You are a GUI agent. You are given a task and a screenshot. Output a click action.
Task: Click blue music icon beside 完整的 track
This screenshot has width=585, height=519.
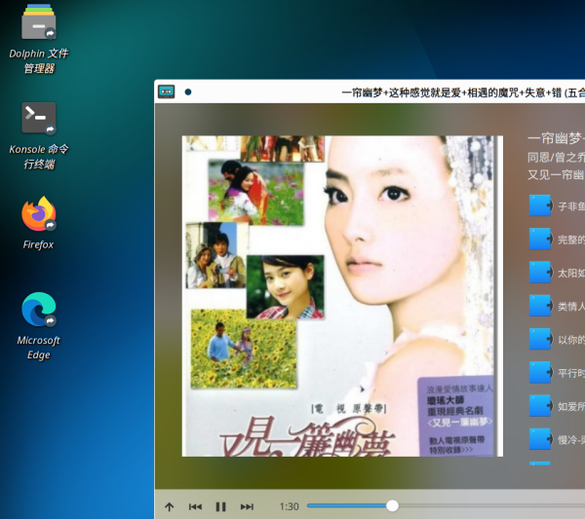[540, 239]
